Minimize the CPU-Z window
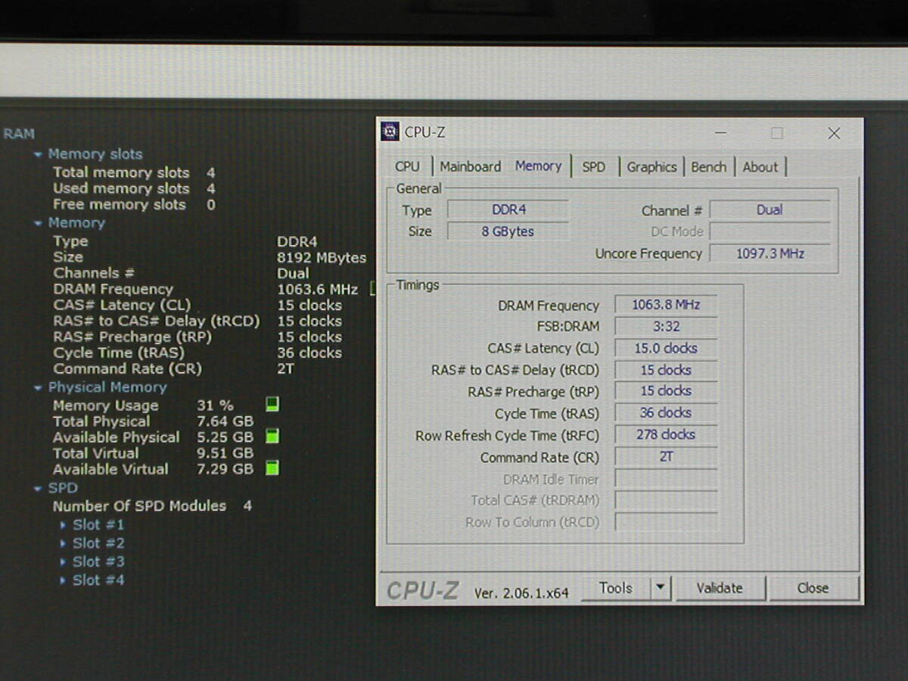Screen dimensions: 908x681 [720, 133]
